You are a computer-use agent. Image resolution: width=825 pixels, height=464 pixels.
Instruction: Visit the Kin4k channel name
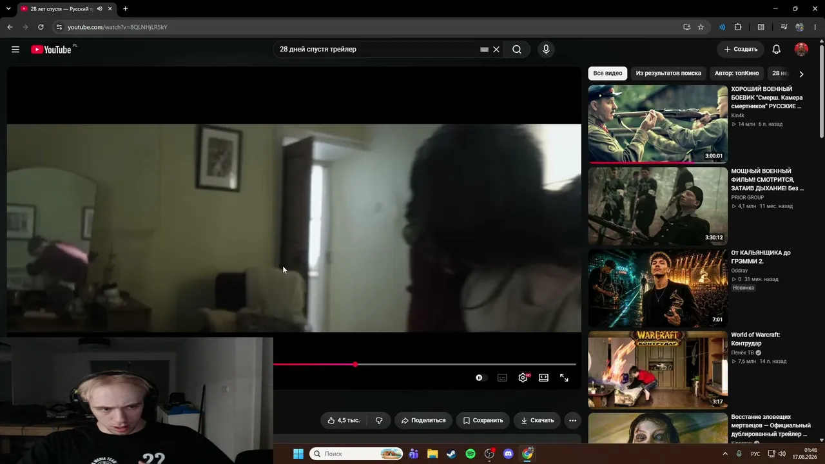(737, 115)
